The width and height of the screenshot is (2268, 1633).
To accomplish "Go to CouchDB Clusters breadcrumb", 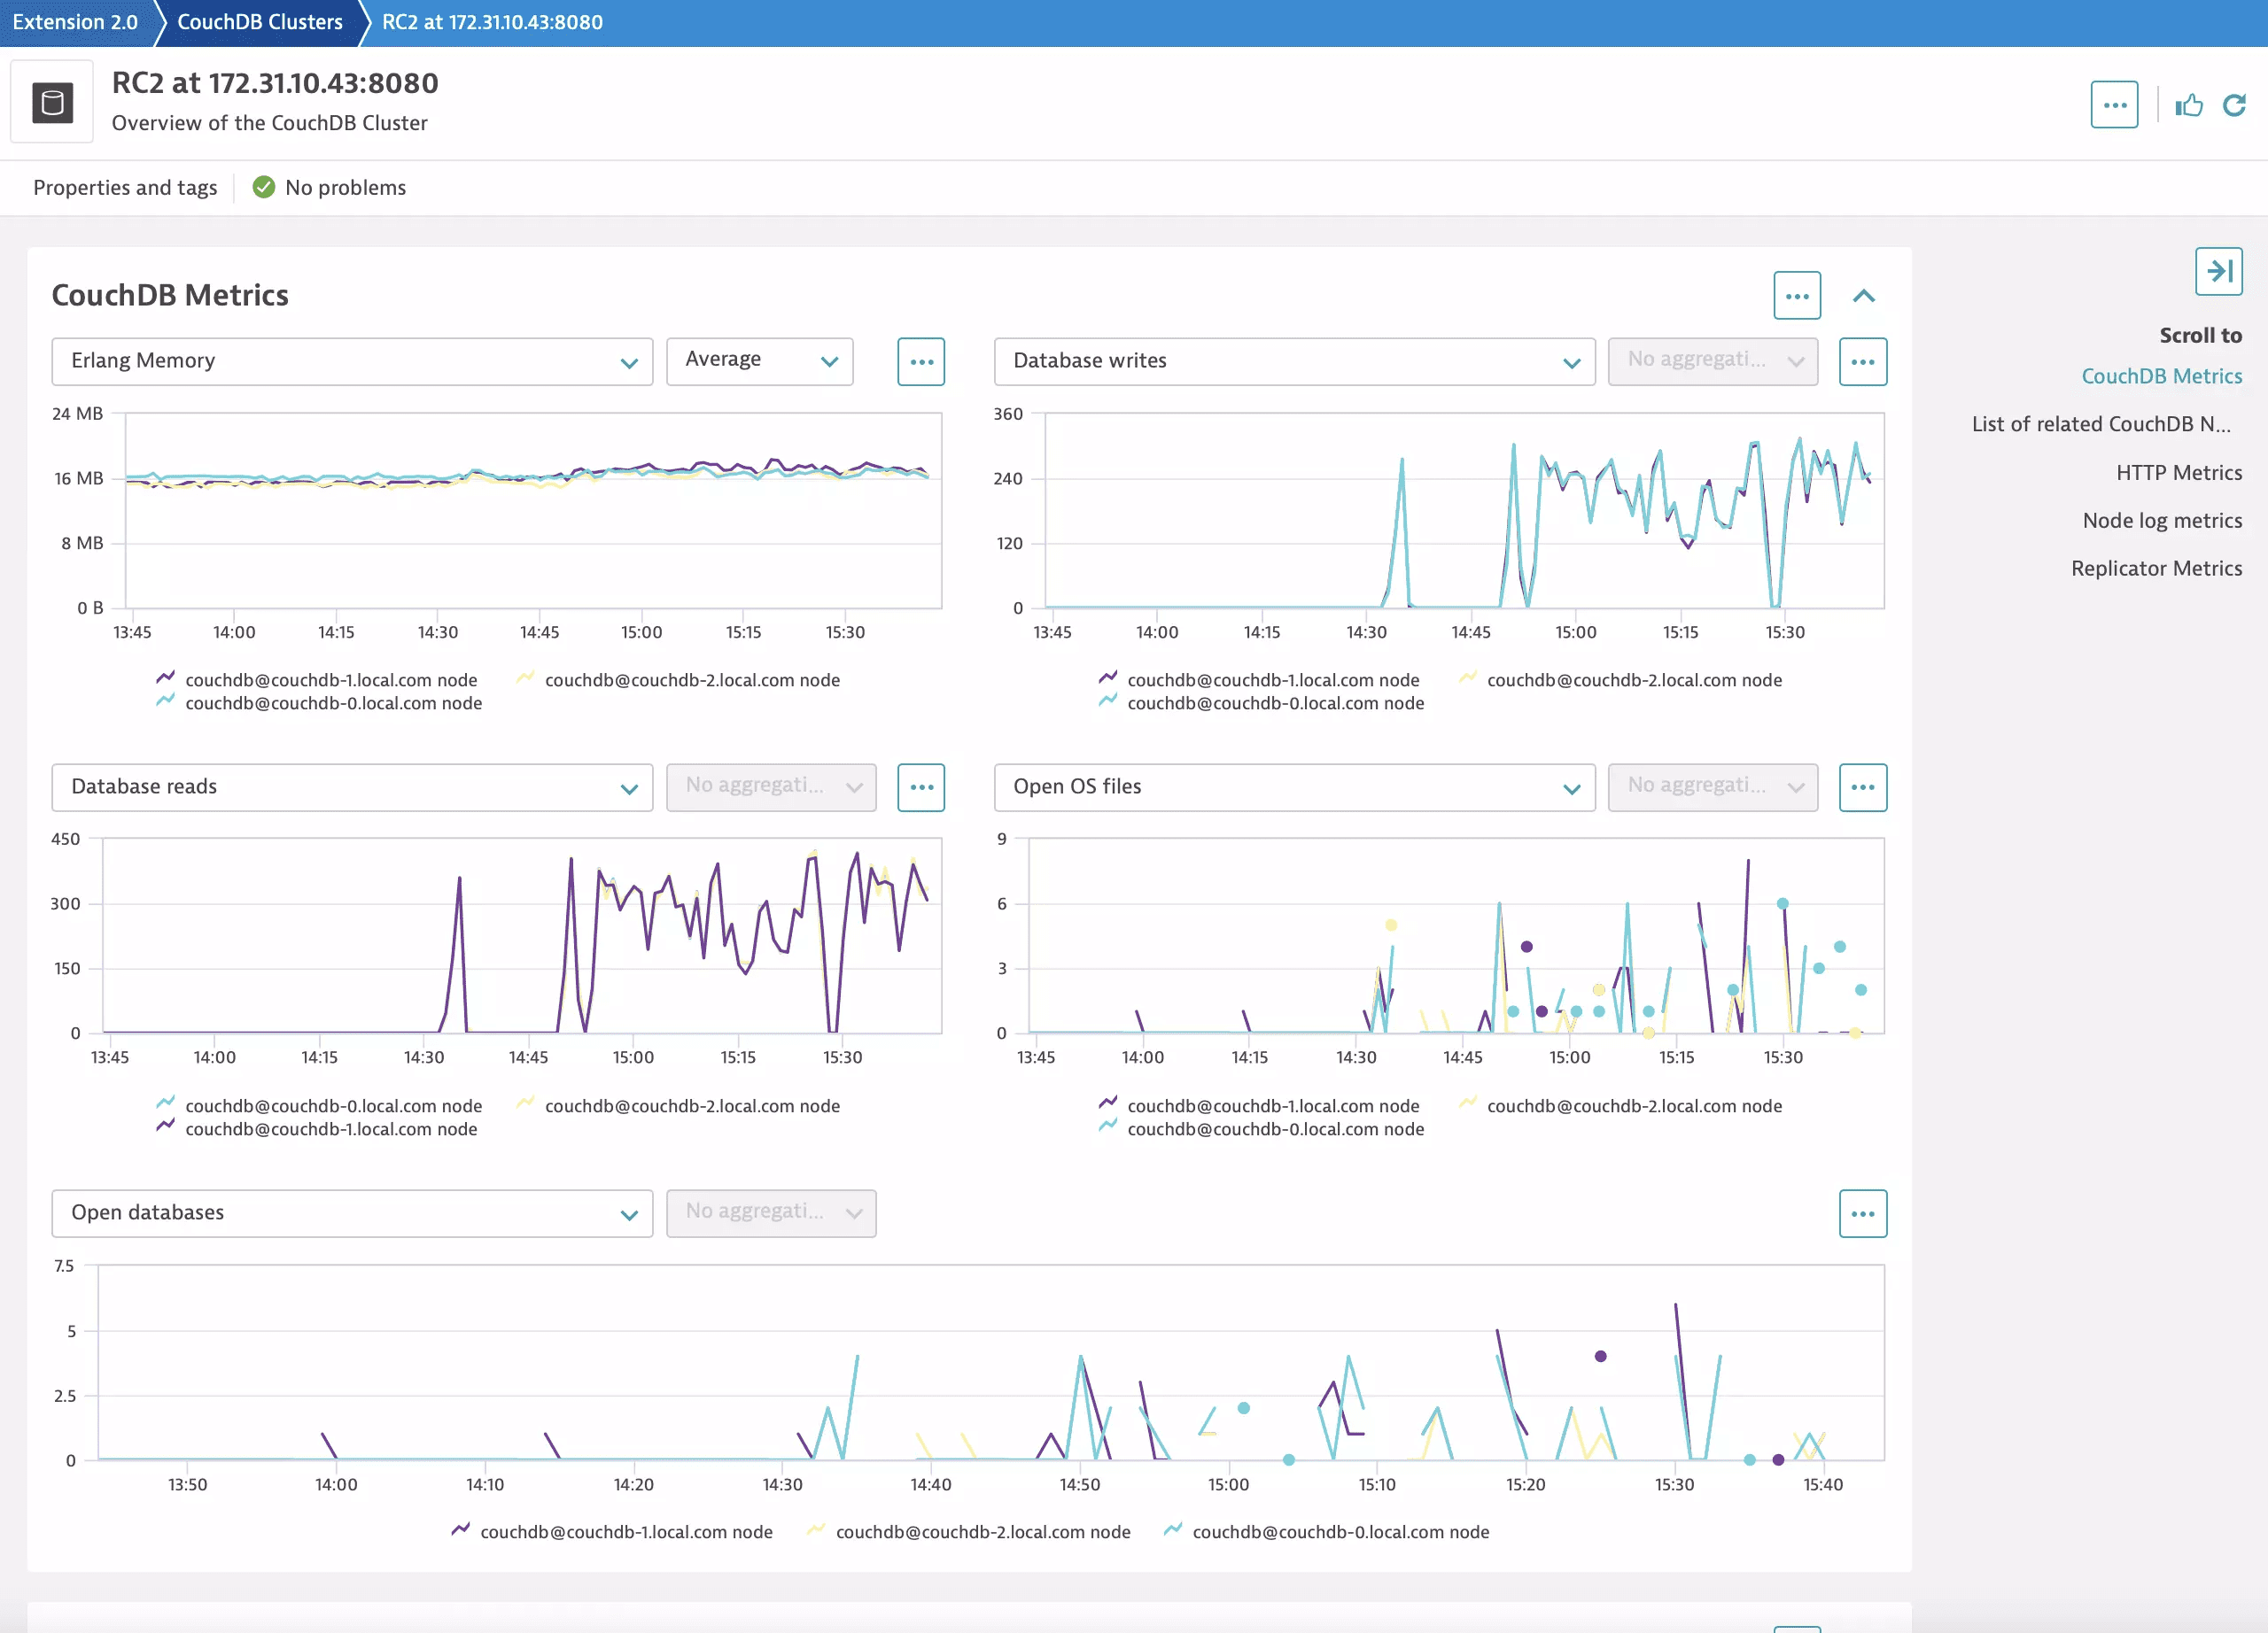I will coord(260,22).
